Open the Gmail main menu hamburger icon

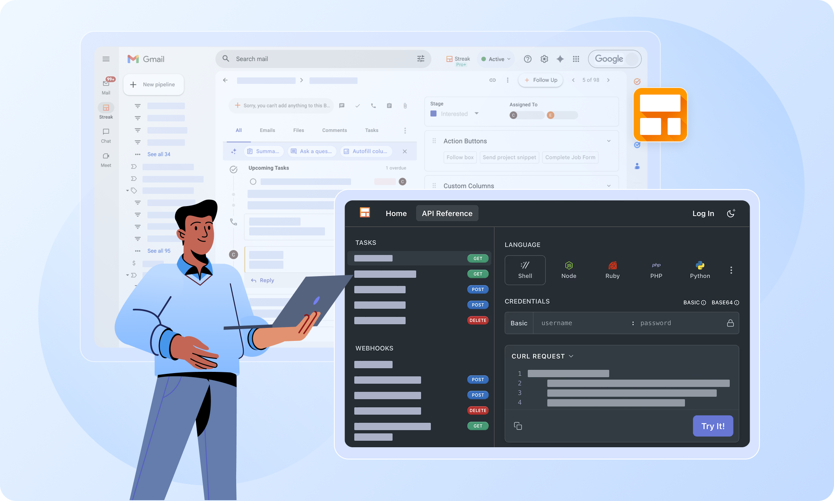click(x=106, y=59)
